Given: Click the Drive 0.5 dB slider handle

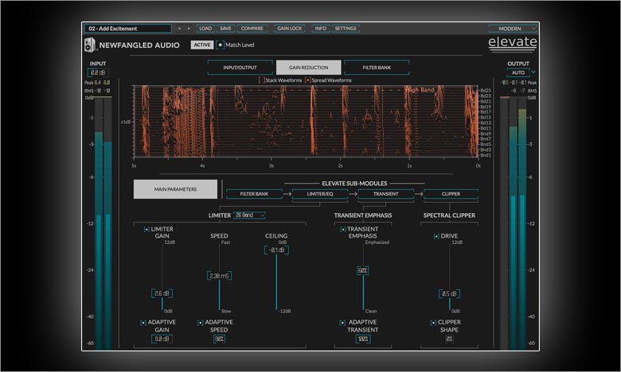Looking at the screenshot, I should click(449, 294).
